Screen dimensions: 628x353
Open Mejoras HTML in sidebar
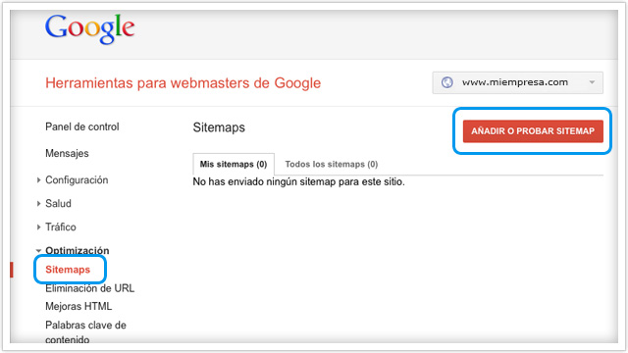click(78, 306)
